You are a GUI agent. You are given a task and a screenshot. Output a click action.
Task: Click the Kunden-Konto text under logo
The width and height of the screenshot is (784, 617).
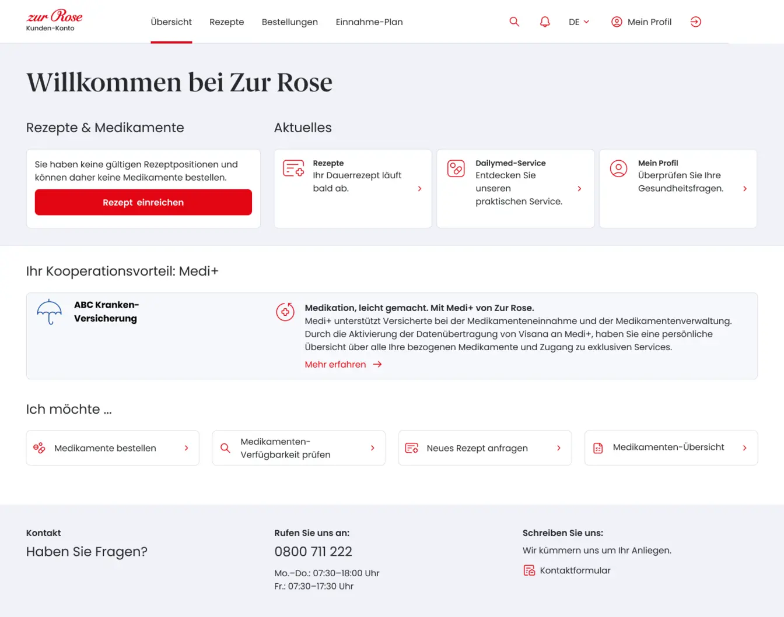pyautogui.click(x=50, y=28)
